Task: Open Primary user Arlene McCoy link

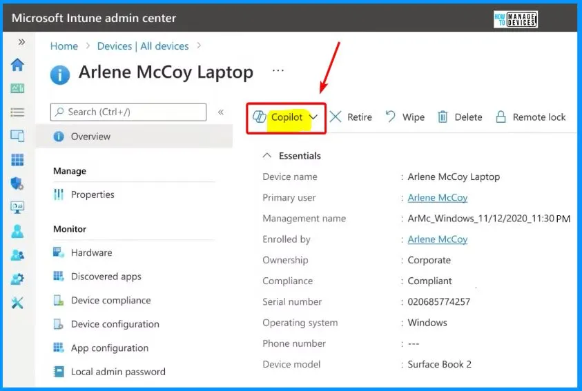Action: coord(438,197)
